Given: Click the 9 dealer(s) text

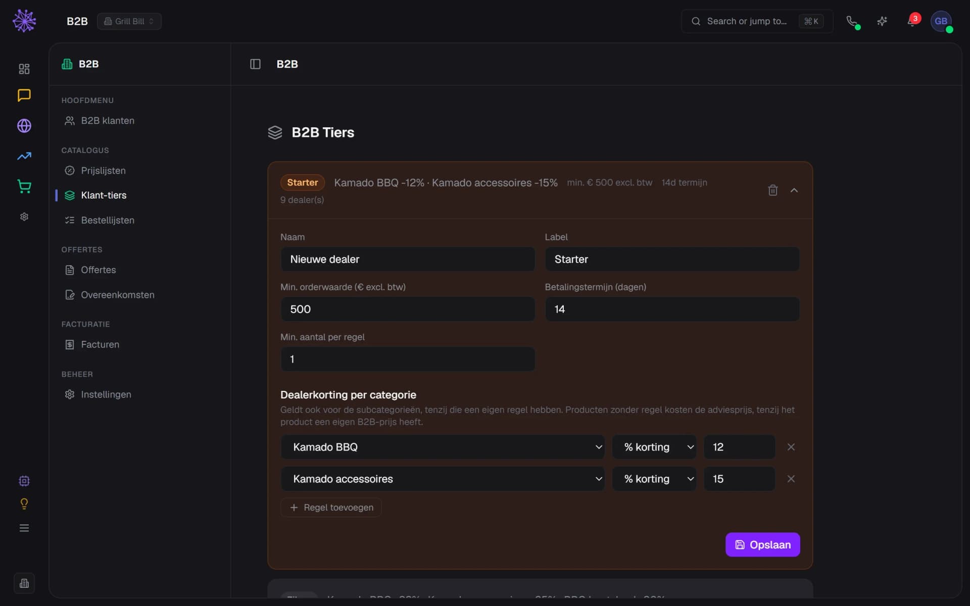Looking at the screenshot, I should pyautogui.click(x=302, y=200).
